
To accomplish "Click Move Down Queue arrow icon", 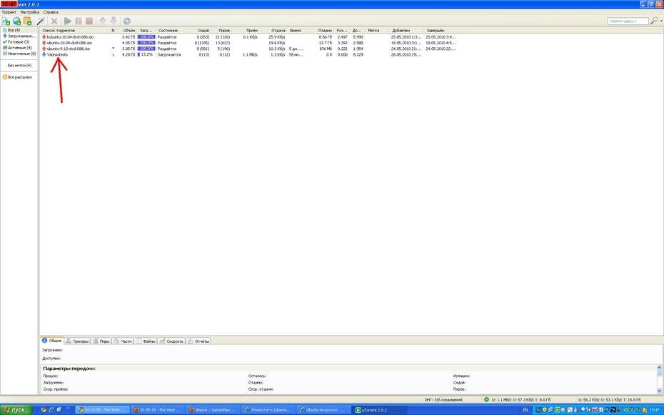I will coord(113,21).
